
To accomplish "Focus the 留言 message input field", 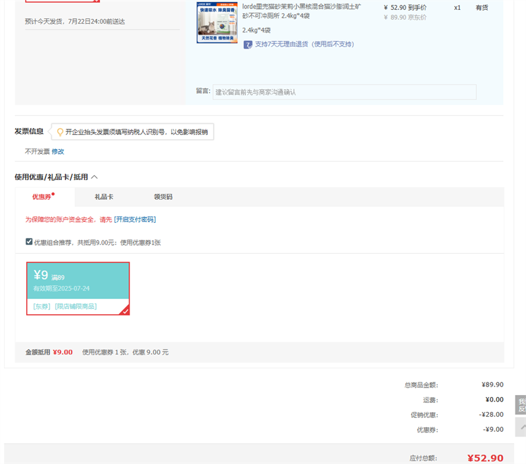I will [x=344, y=92].
